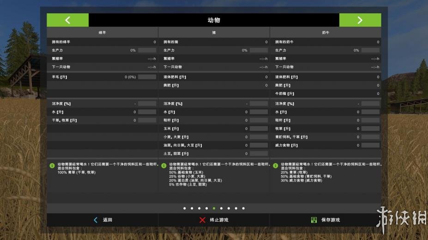Click the info icon under the sheep column

pyautogui.click(x=52, y=166)
